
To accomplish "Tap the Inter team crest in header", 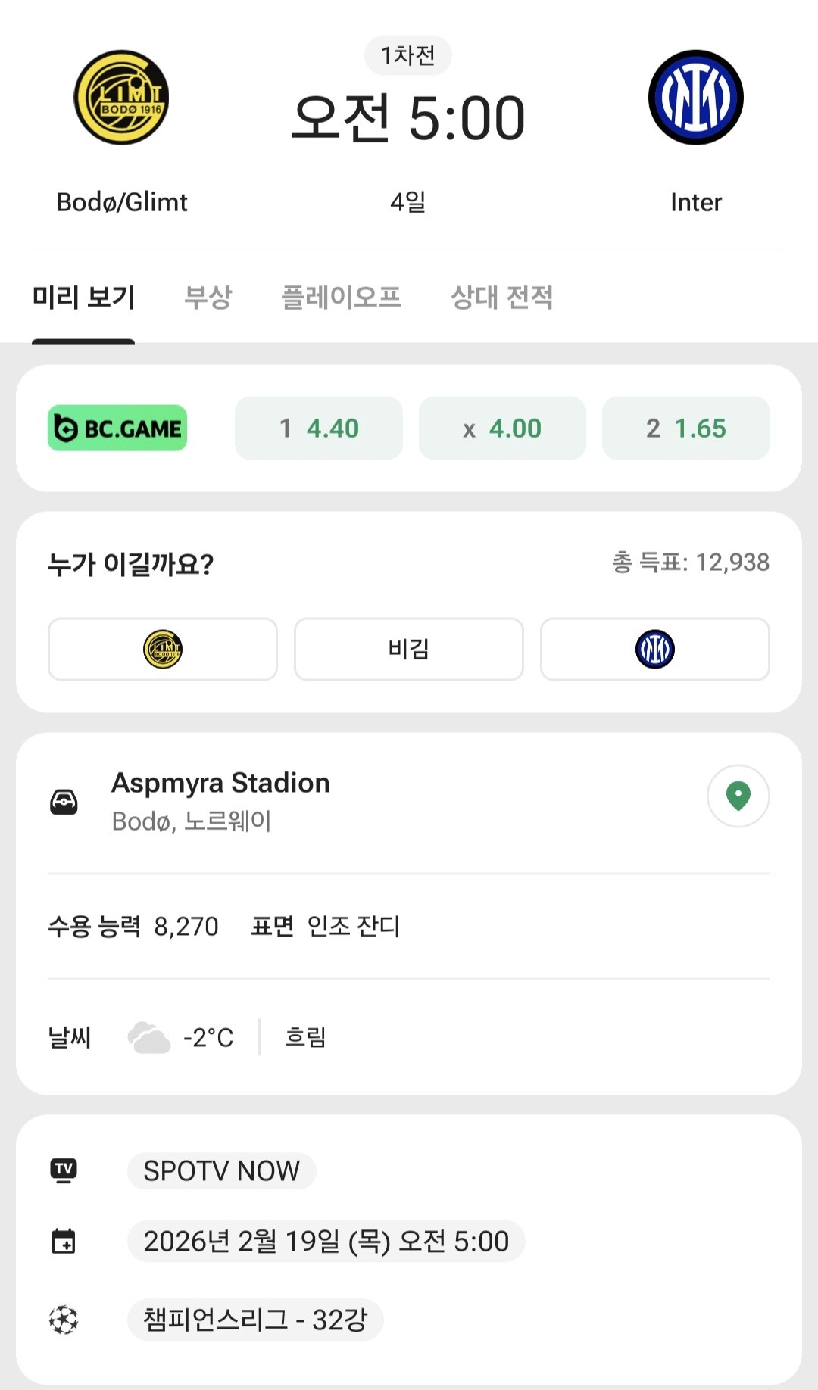I will pyautogui.click(x=695, y=98).
